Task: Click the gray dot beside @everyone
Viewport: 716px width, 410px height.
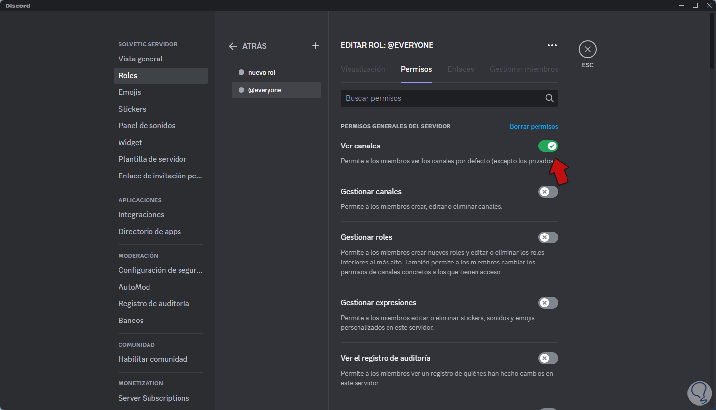Action: (241, 90)
